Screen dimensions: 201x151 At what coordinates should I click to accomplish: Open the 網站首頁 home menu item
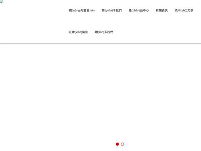click(x=82, y=10)
